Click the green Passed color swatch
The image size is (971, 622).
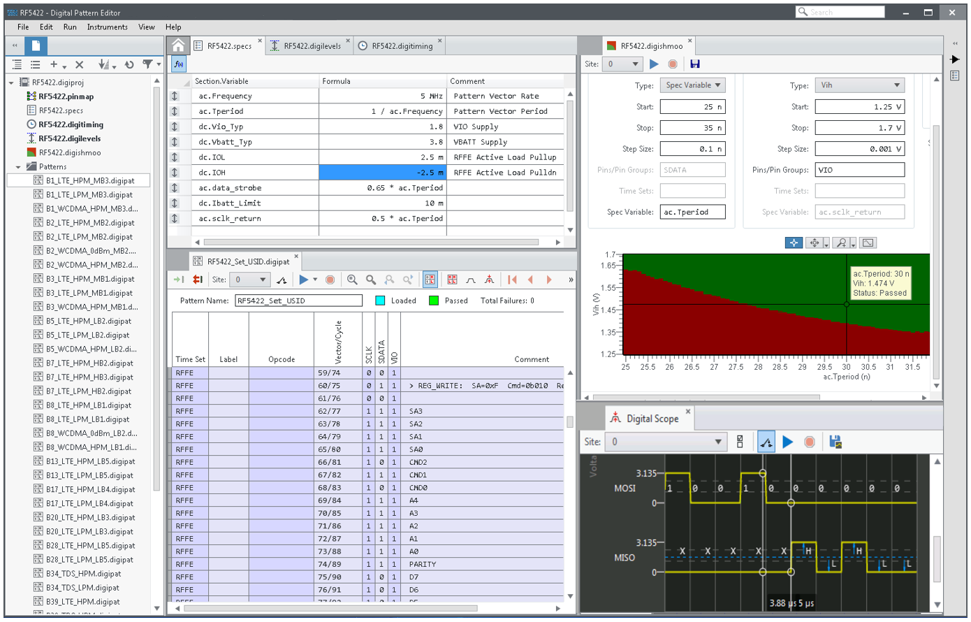(x=434, y=301)
